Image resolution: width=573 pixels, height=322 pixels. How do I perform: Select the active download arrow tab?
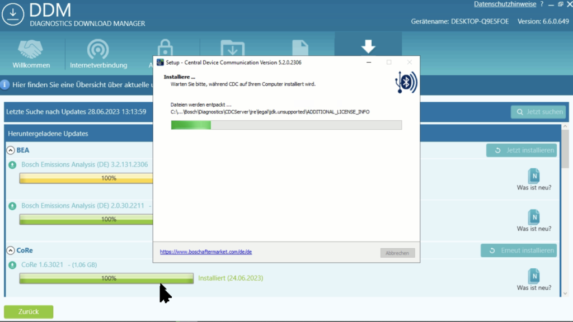pyautogui.click(x=368, y=46)
